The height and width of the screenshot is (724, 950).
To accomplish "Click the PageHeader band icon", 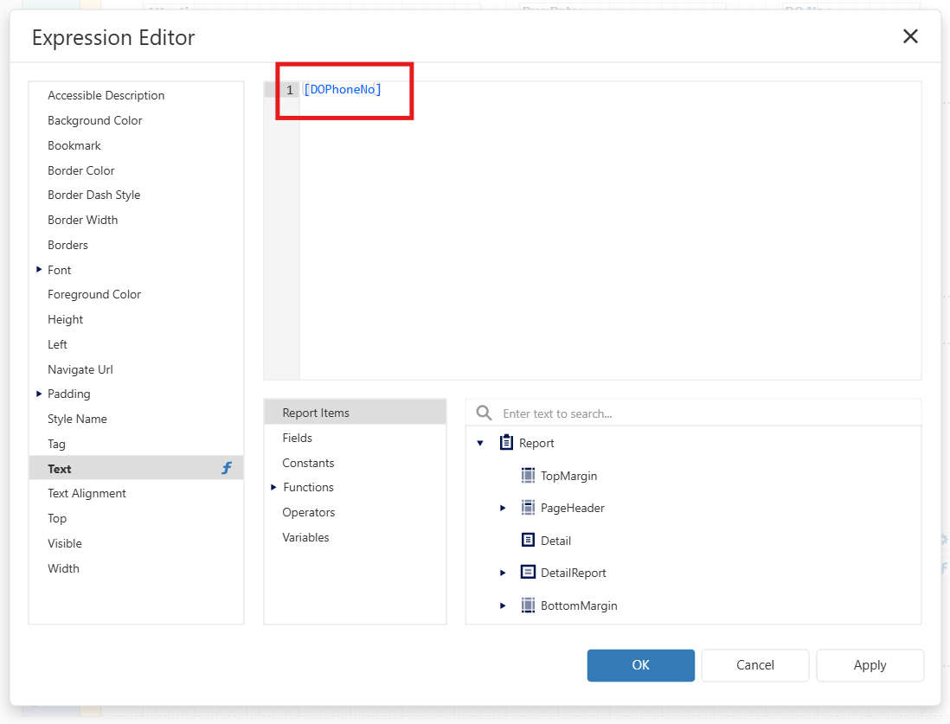I will click(528, 508).
